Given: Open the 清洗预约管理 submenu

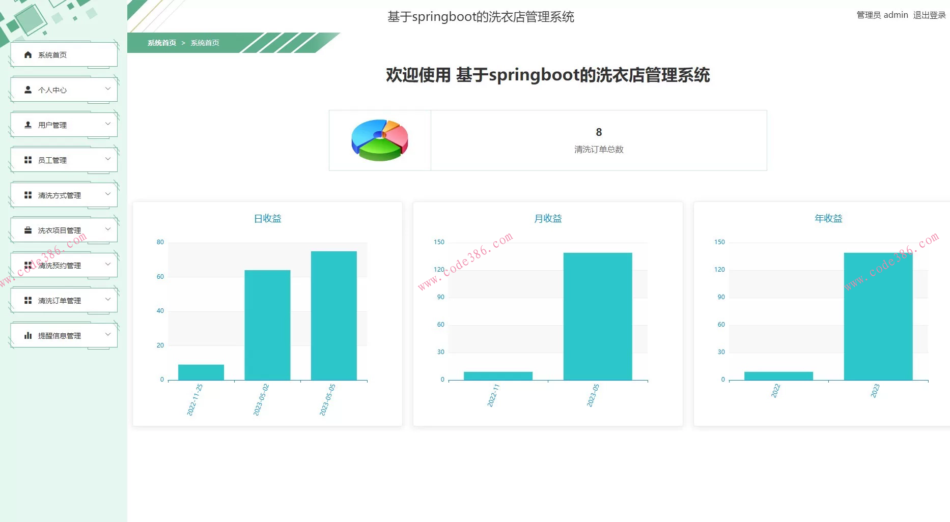Looking at the screenshot, I should (x=107, y=264).
